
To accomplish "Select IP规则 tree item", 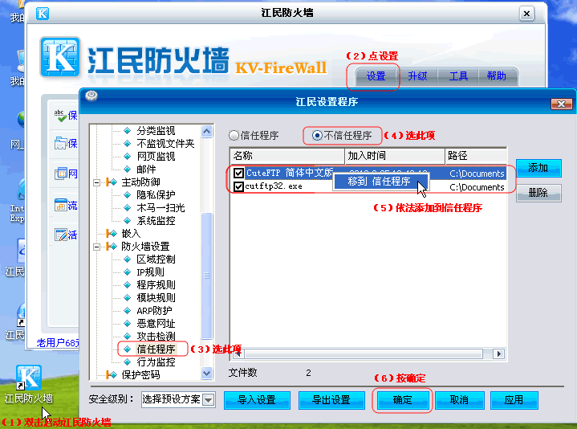I will tap(150, 272).
